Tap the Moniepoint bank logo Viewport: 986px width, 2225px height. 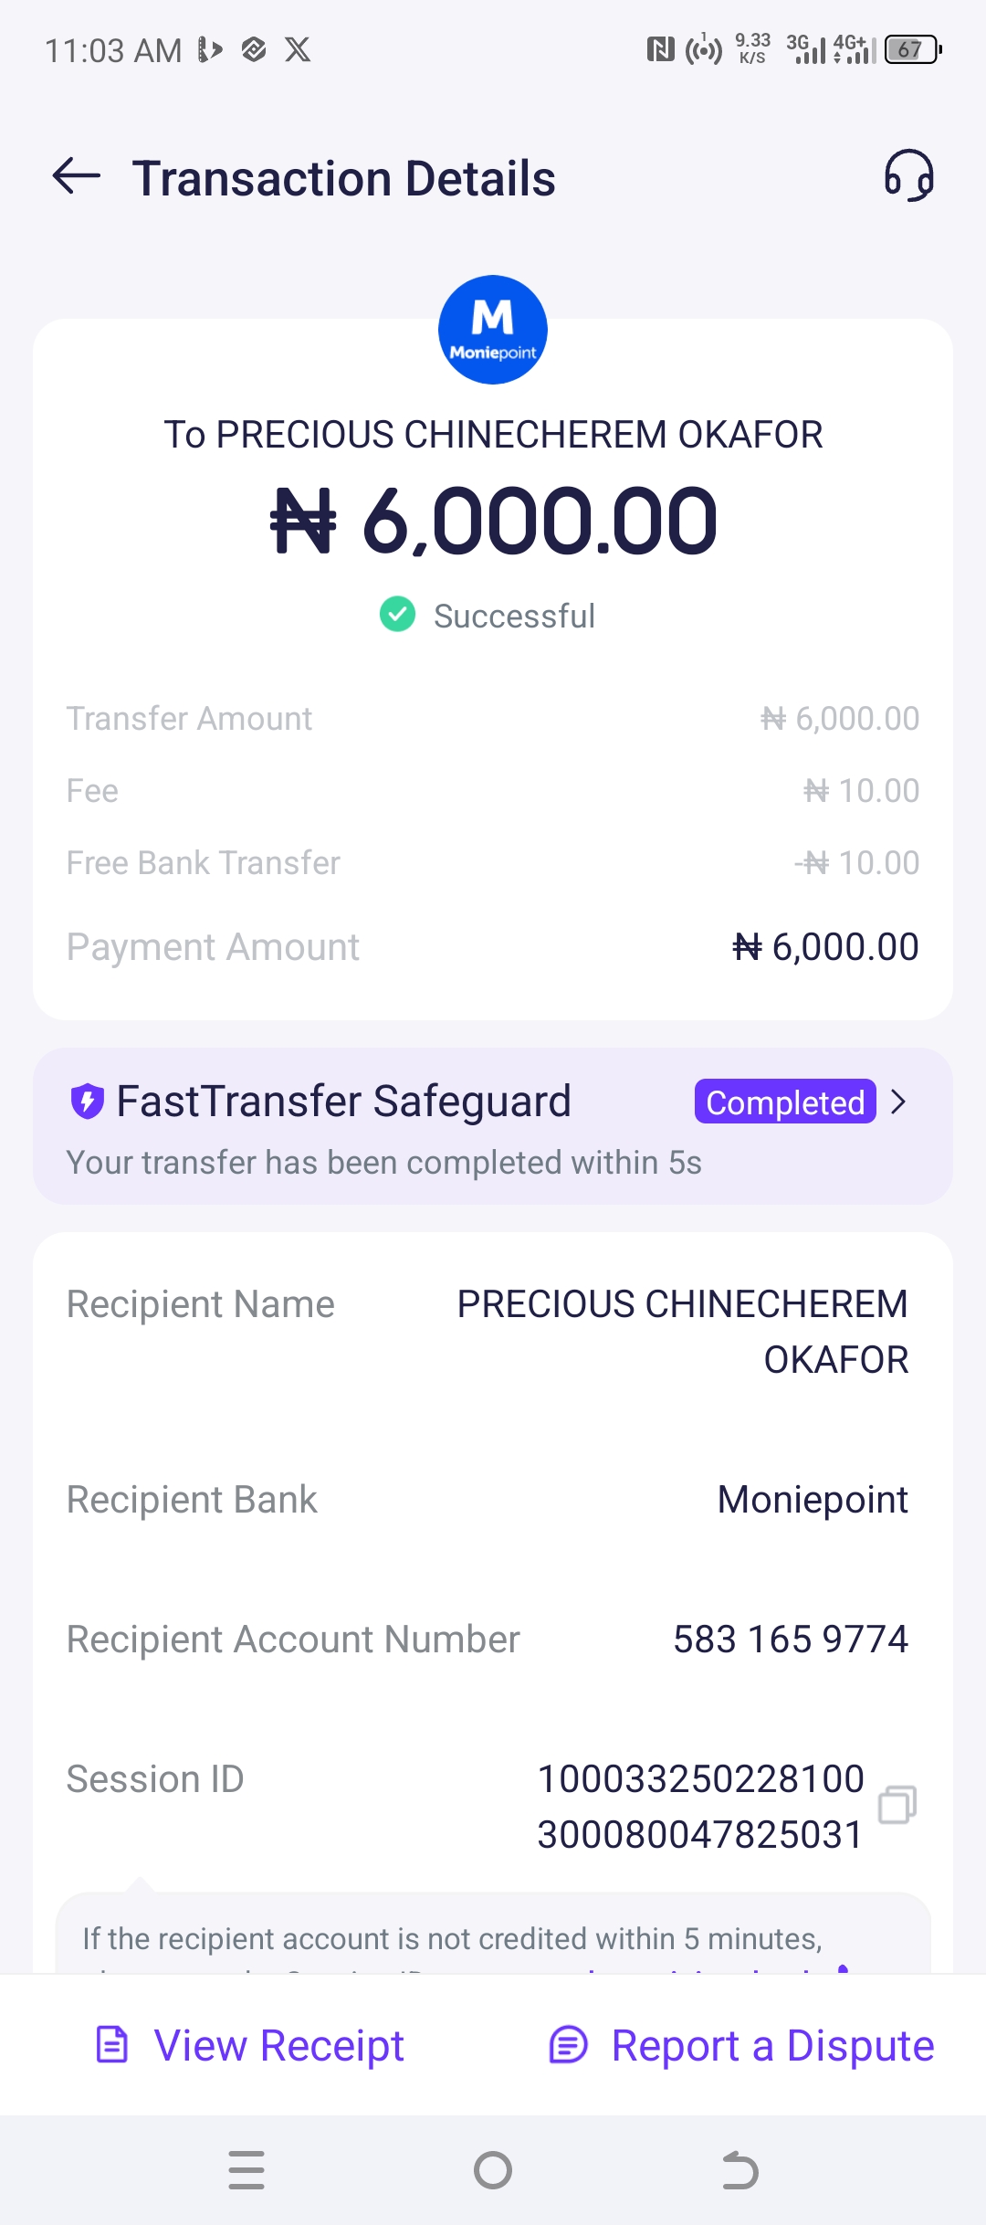point(493,330)
